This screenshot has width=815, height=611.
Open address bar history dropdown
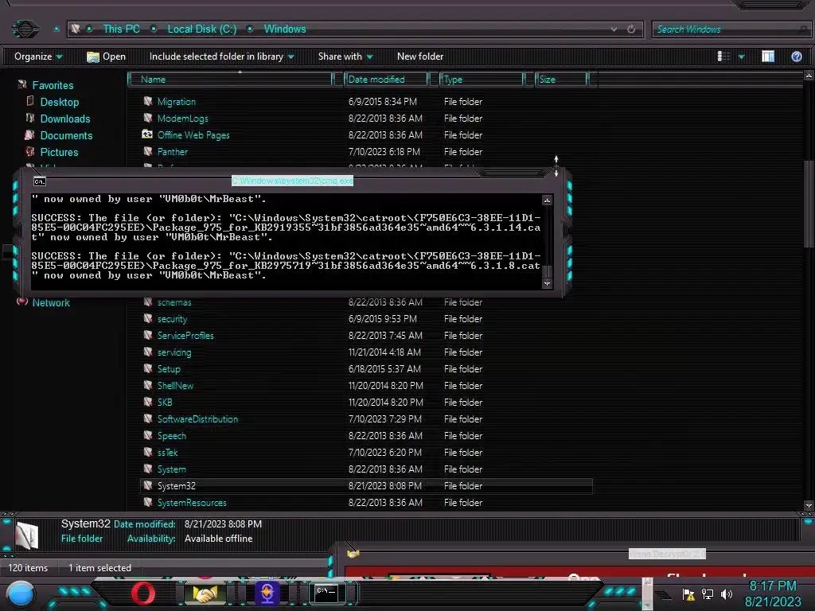coord(614,29)
